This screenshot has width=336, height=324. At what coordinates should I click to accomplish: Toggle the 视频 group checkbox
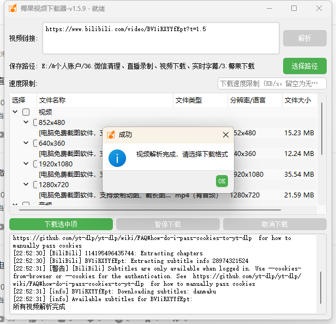[x=26, y=112]
